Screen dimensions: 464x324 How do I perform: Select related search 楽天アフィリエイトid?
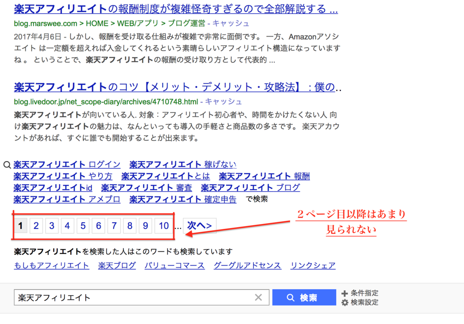click(53, 188)
